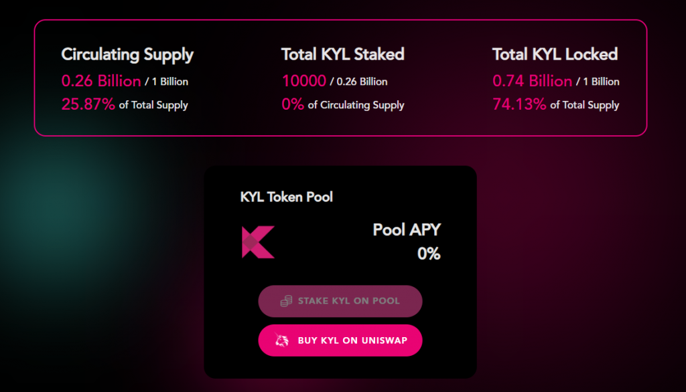This screenshot has width=686, height=392.
Task: Click the 0% pool APY value
Action: [x=429, y=254]
